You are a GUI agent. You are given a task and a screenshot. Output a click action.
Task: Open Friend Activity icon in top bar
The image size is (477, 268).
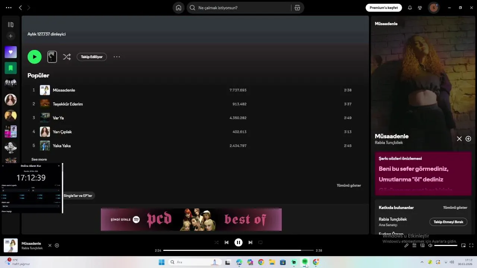(x=420, y=8)
